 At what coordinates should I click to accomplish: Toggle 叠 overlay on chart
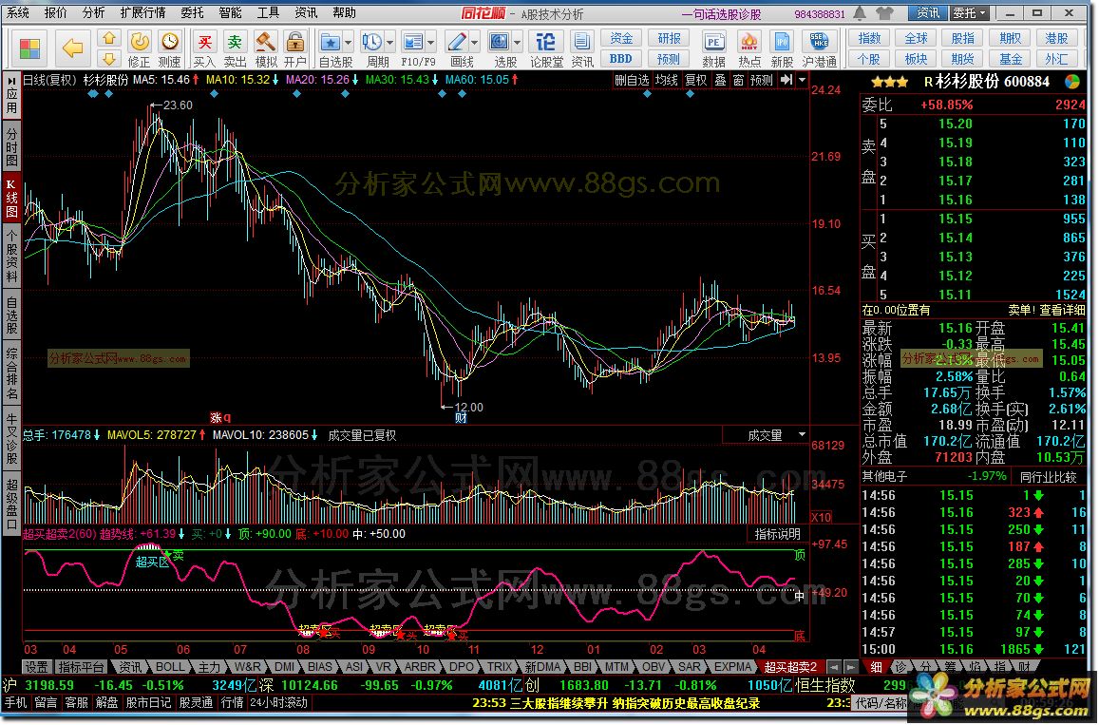(721, 80)
